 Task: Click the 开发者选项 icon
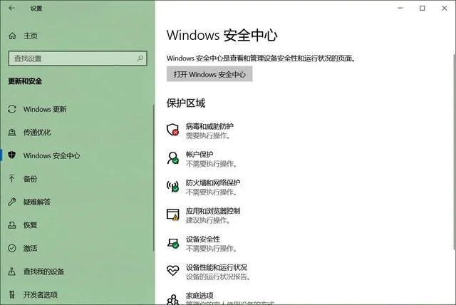11,294
